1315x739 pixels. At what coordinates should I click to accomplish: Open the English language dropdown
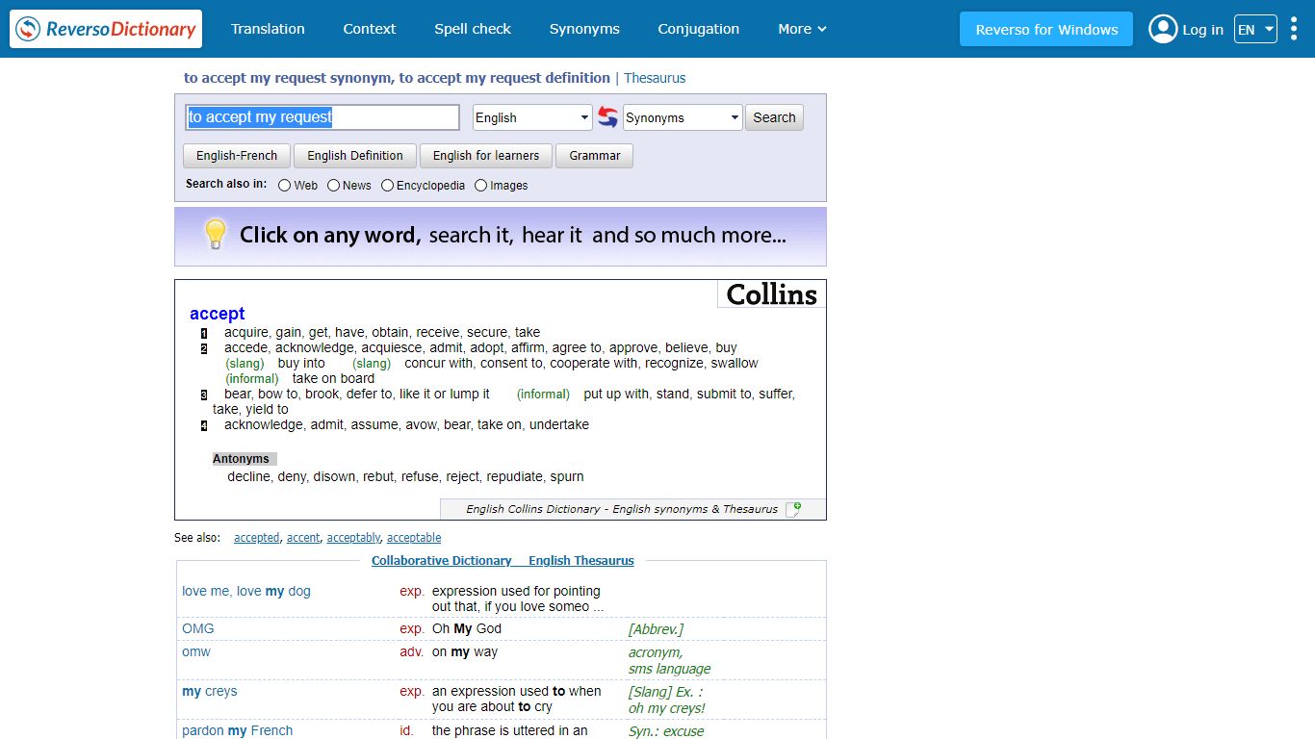(532, 117)
